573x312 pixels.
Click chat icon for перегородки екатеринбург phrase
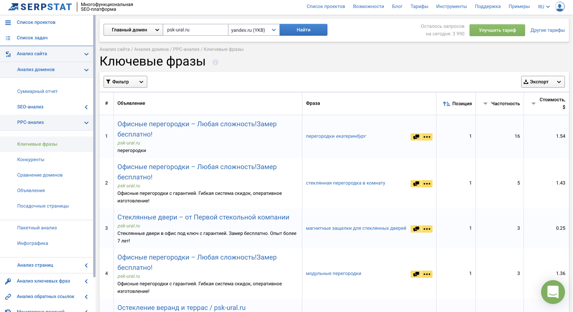pyautogui.click(x=416, y=137)
